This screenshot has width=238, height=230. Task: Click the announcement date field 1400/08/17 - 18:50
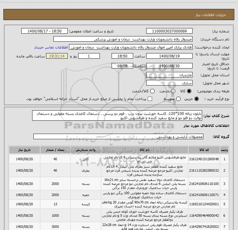[45, 31]
